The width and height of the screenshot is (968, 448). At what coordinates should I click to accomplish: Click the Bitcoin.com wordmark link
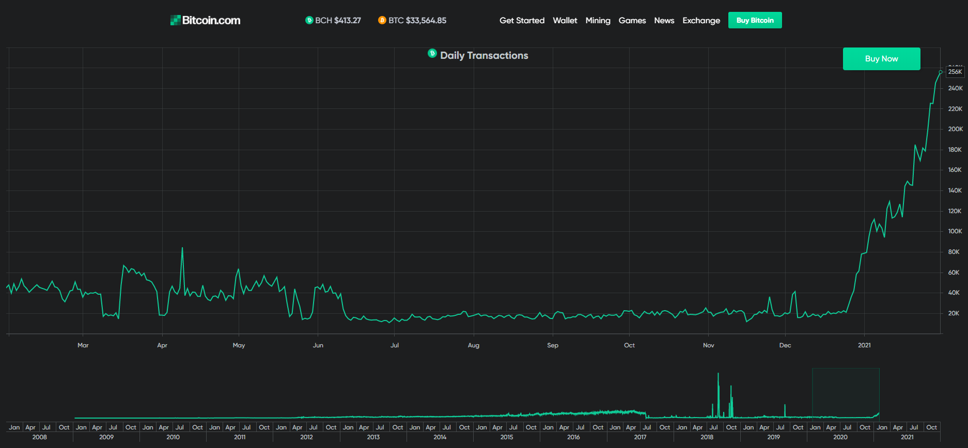211,20
